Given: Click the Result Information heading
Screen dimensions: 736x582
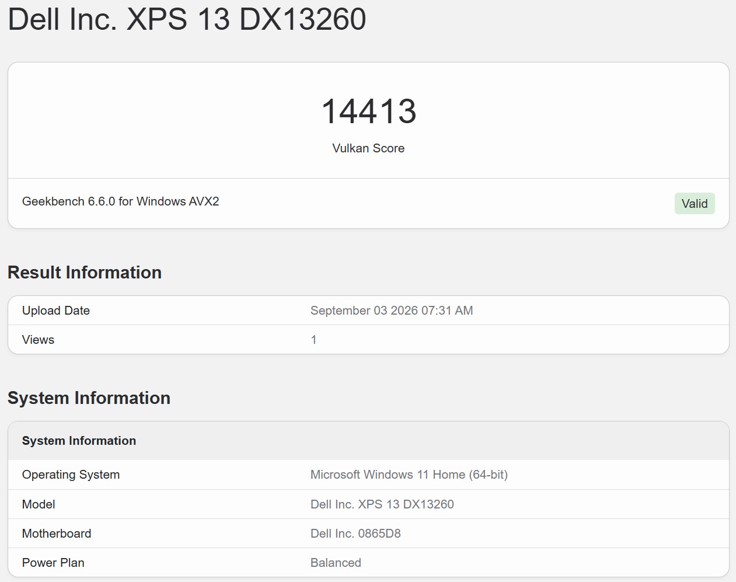Looking at the screenshot, I should coord(85,273).
